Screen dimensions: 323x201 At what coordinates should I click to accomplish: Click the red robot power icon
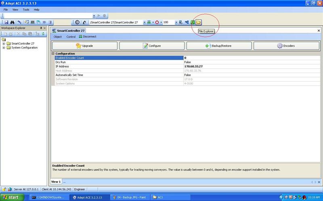[157, 23]
